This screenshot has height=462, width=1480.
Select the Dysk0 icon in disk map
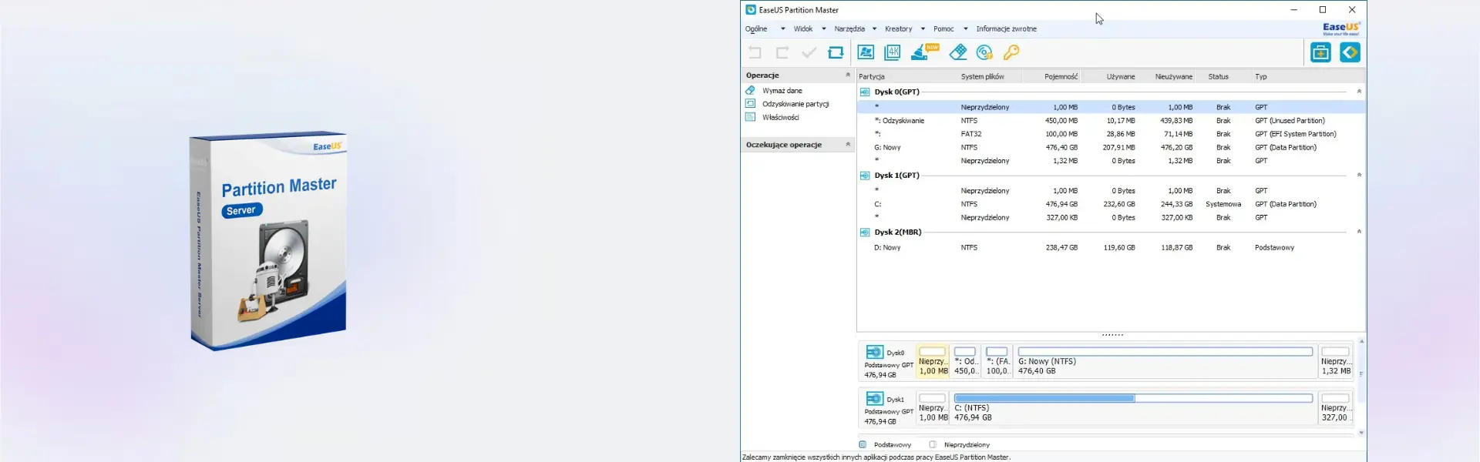874,352
